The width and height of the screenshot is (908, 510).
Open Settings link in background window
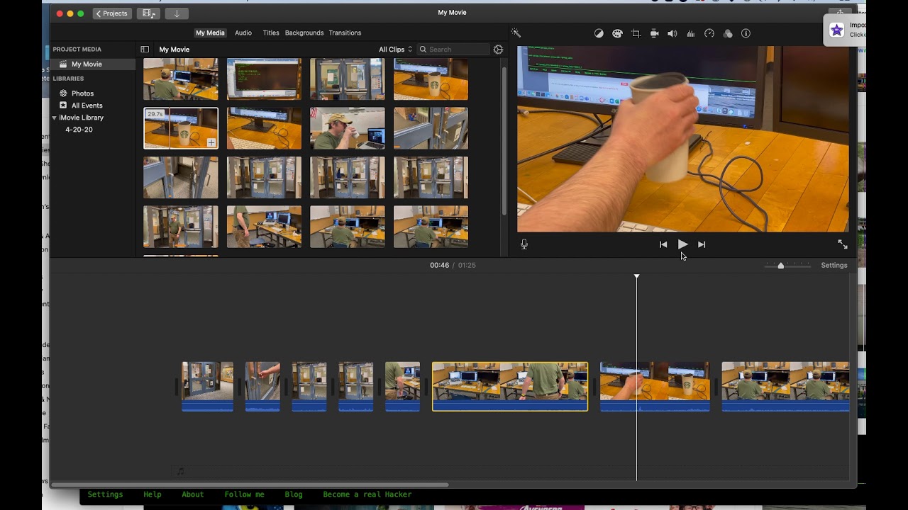[105, 494]
